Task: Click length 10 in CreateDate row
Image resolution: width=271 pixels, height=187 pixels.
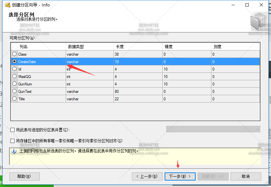Action: pyautogui.click(x=138, y=62)
